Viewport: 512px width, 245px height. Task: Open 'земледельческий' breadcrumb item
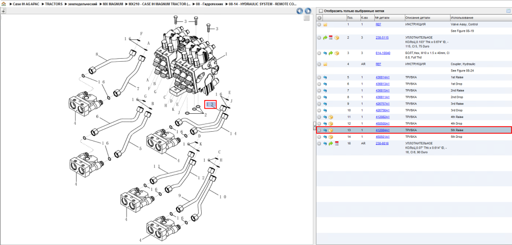pos(81,4)
